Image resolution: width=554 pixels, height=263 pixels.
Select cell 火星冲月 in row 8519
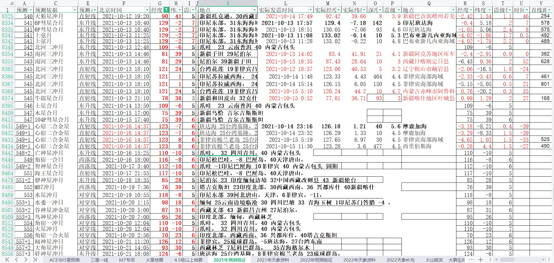click(x=56, y=229)
